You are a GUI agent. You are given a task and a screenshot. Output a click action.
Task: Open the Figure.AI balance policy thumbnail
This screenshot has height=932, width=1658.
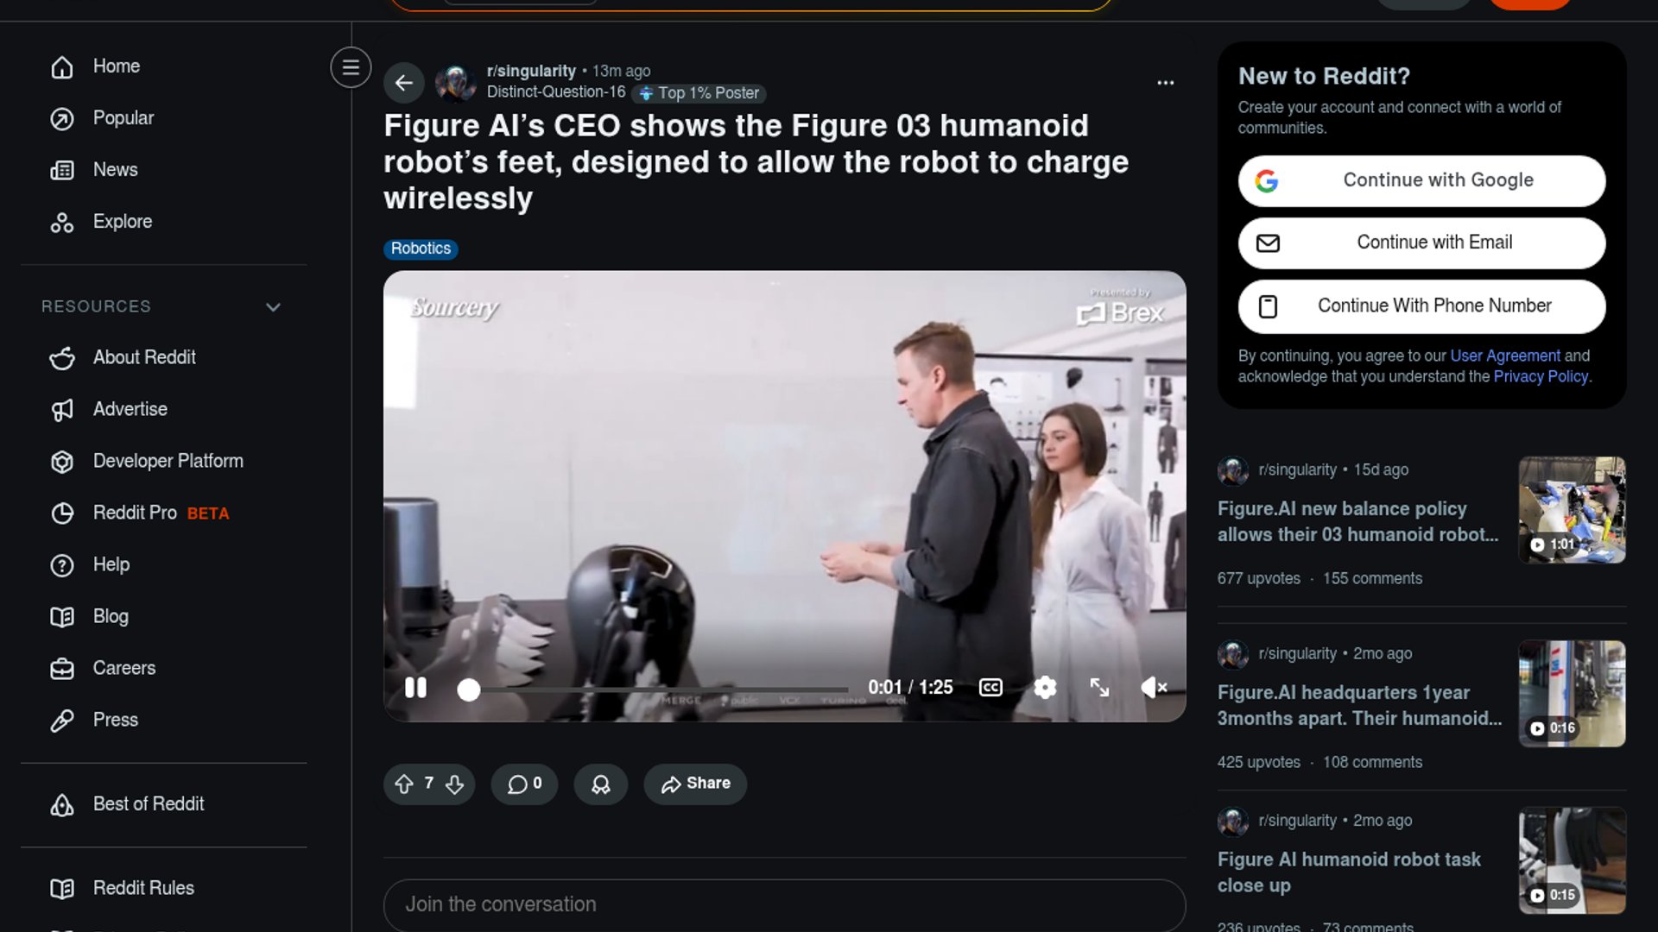coord(1572,510)
